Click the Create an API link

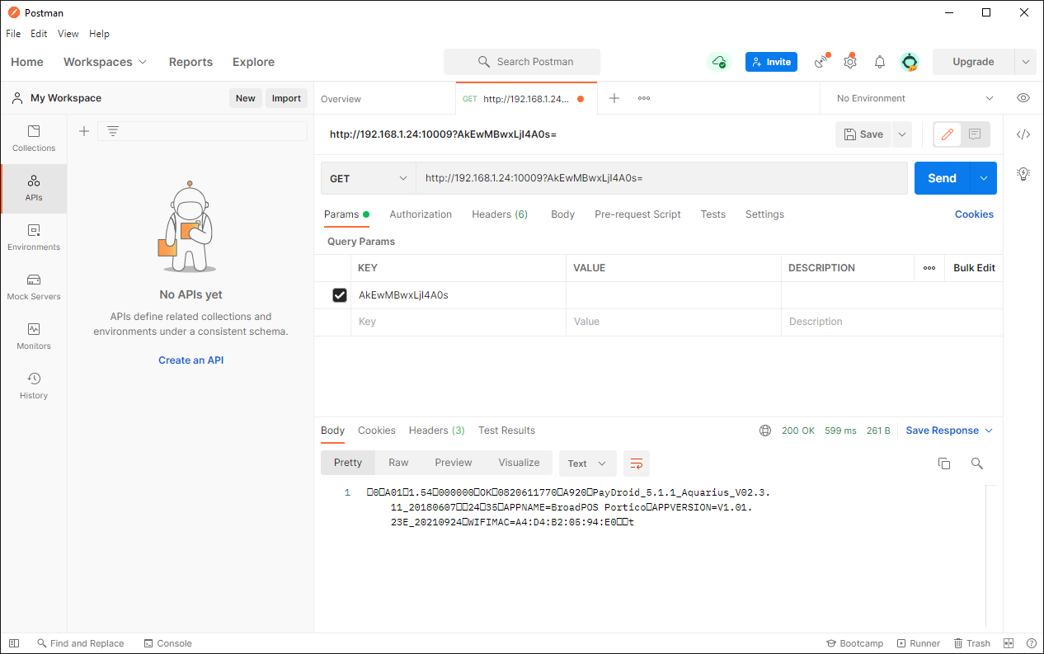coord(190,360)
